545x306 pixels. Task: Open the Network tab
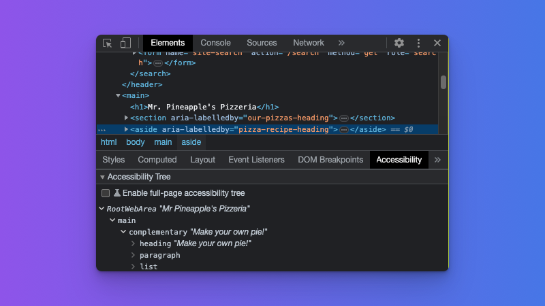(x=309, y=43)
